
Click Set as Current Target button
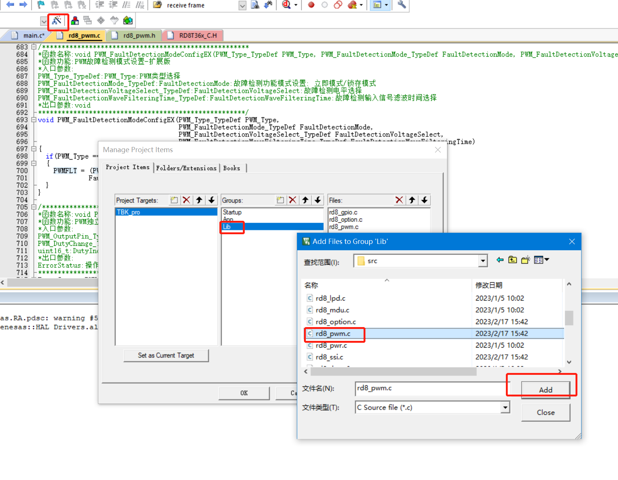(166, 355)
